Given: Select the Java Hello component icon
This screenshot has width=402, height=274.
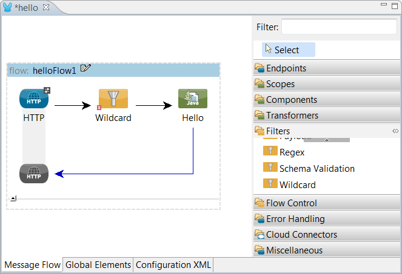Looking at the screenshot, I should coord(193,99).
